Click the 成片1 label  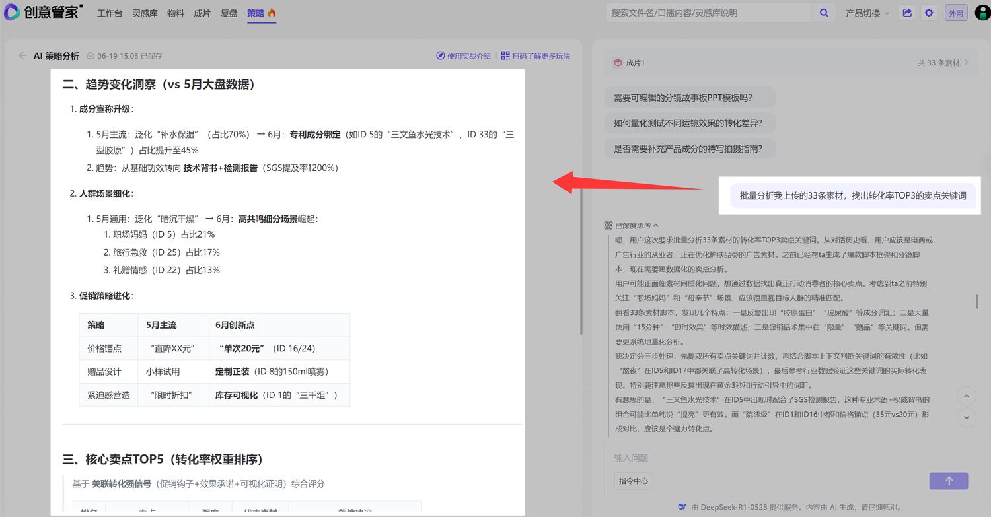(x=636, y=63)
